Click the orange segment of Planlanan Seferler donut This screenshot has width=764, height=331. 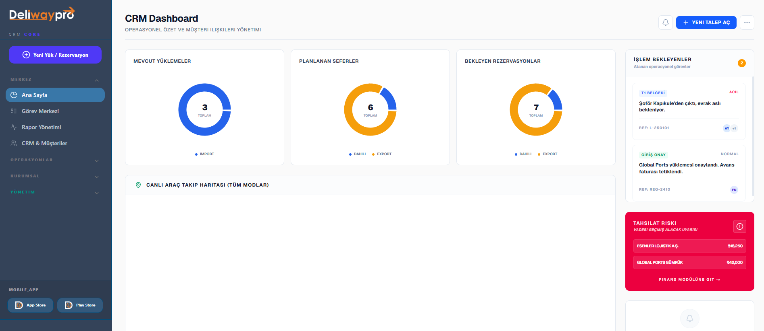pos(348,109)
